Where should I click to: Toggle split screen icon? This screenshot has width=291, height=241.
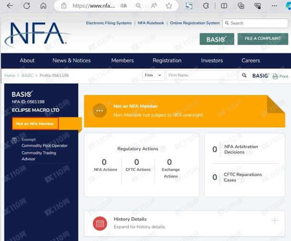(x=224, y=6)
